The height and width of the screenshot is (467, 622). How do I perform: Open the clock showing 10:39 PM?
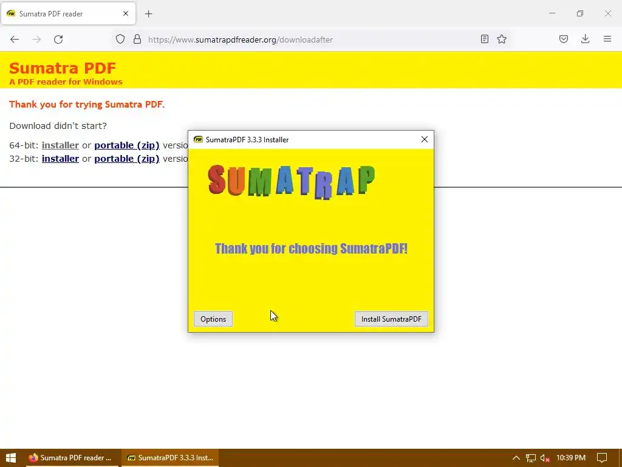[571, 458]
